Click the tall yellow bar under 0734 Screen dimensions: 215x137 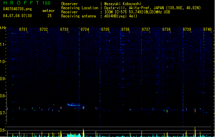pos(83,133)
